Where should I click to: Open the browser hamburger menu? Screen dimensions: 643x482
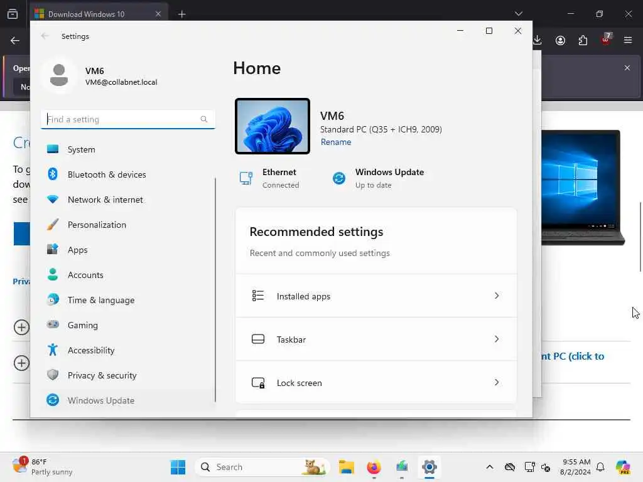coord(628,40)
